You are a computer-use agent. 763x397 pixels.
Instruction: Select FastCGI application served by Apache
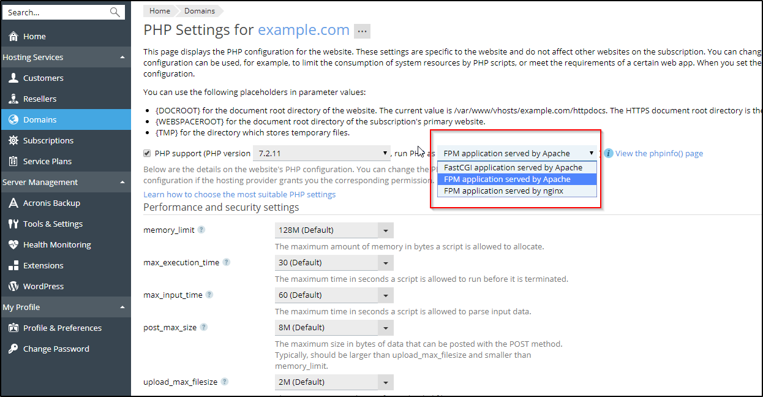[513, 167]
